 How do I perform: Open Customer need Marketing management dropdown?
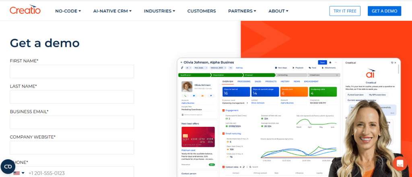click(235, 103)
